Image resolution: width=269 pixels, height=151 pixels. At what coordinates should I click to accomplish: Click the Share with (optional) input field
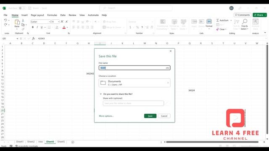pyautogui.click(x=133, y=103)
